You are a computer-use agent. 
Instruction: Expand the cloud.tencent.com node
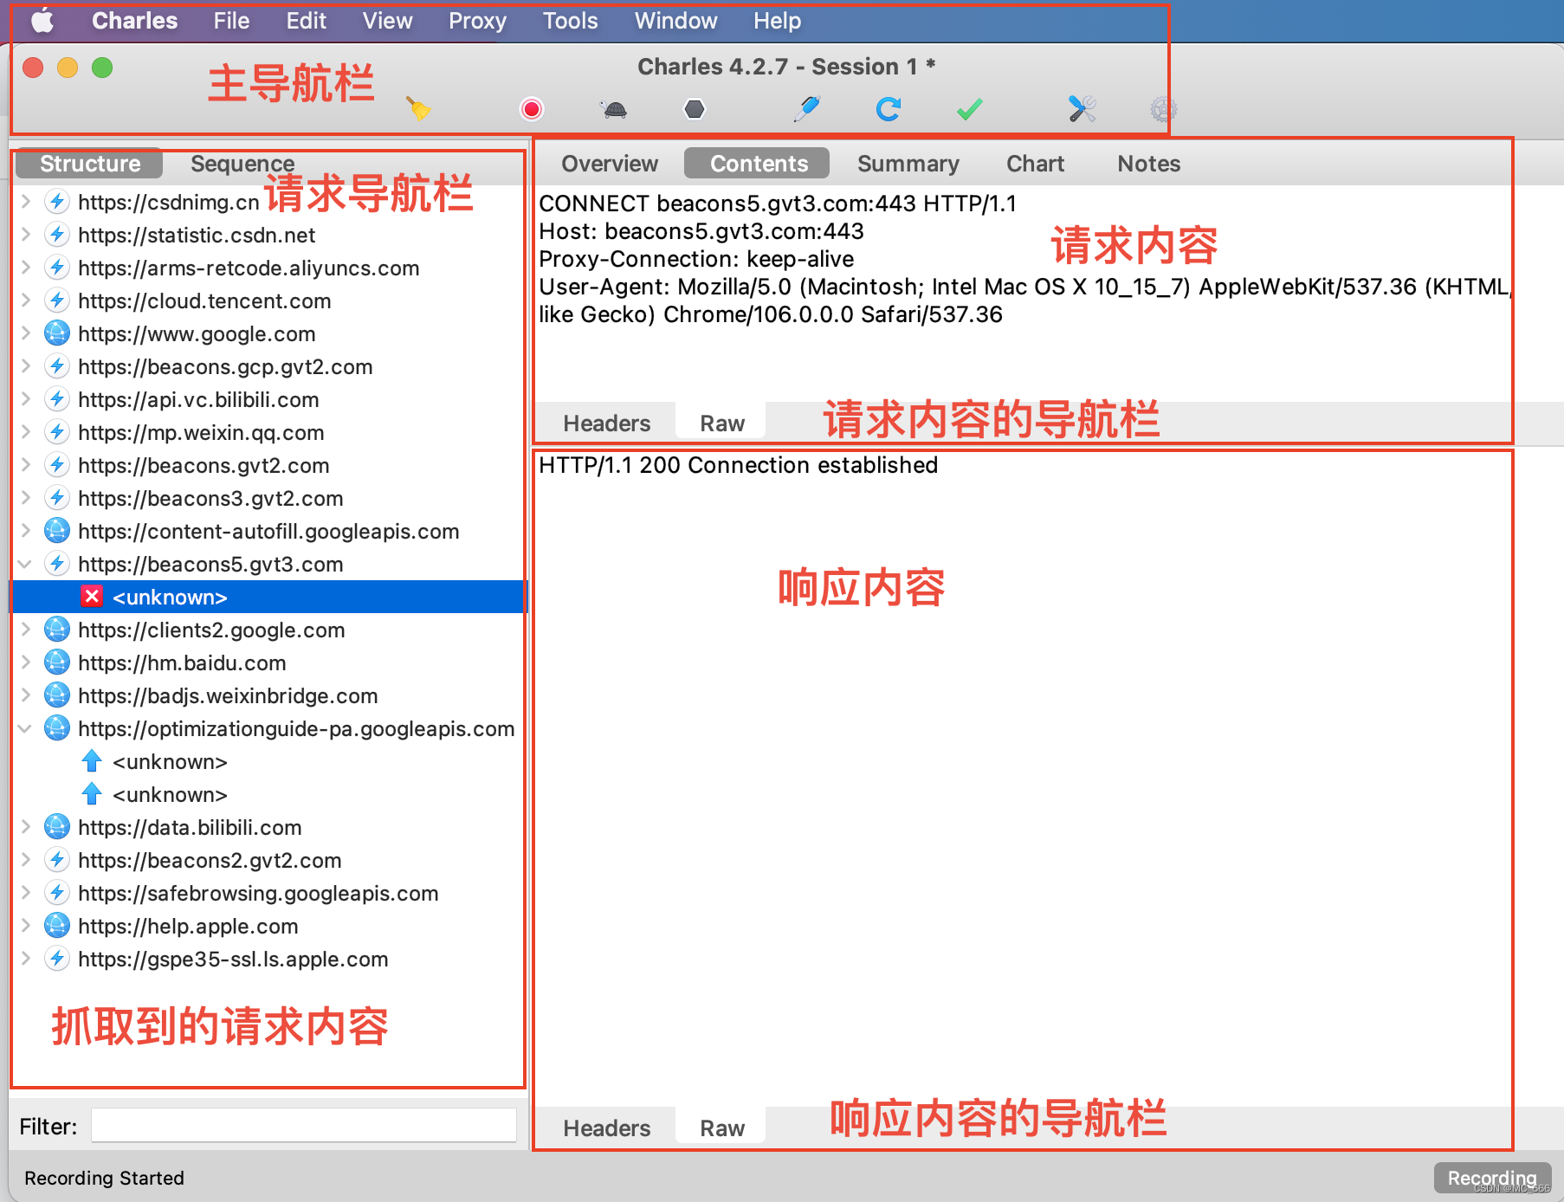26,300
